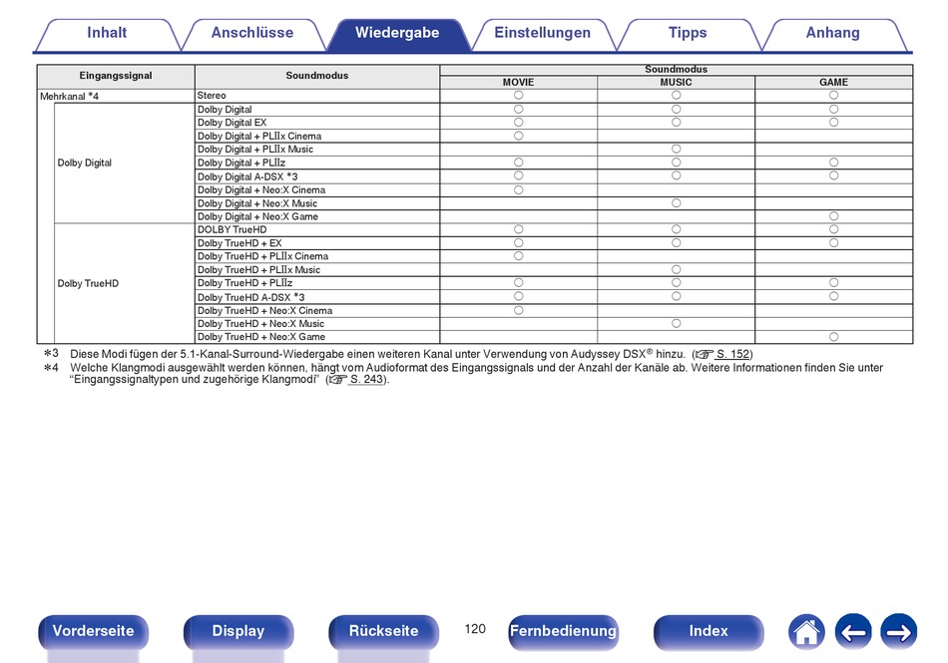948x663 pixels.
Task: Go to the home page icon
Action: pos(806,632)
